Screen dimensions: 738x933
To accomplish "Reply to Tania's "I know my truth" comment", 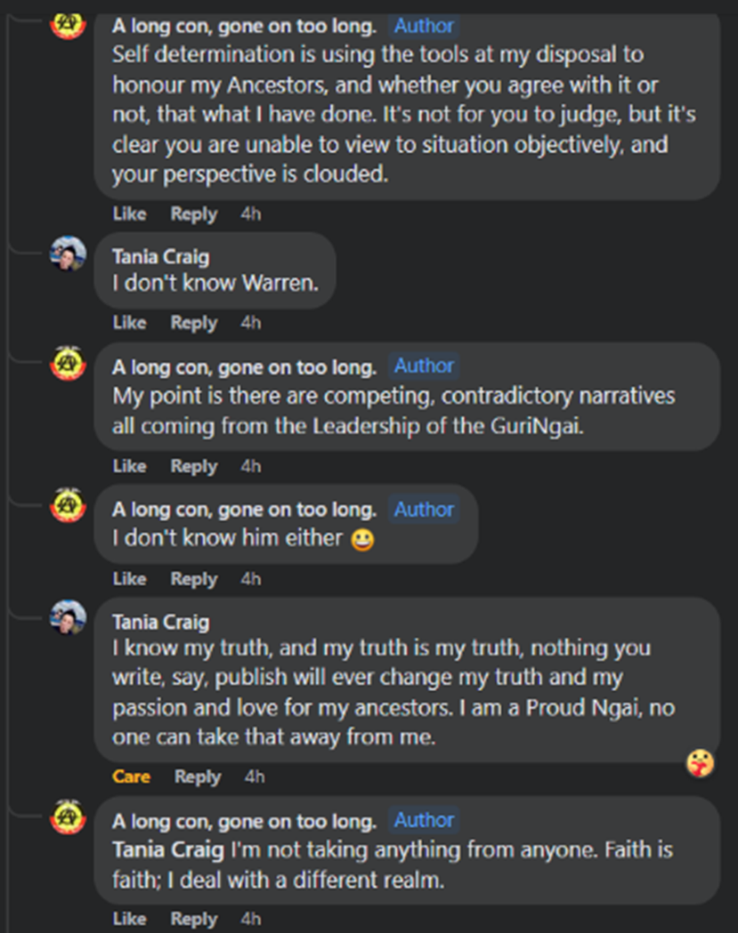I will coord(197,776).
